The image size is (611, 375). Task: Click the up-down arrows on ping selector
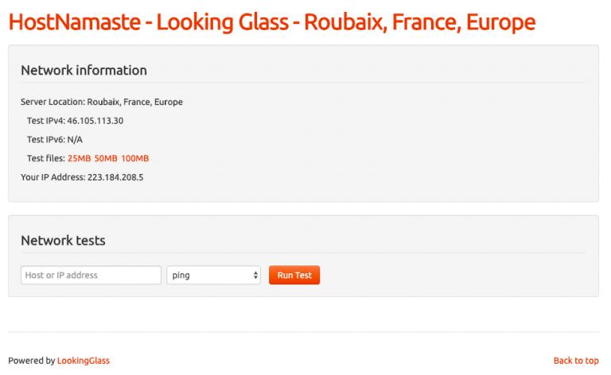[255, 275]
